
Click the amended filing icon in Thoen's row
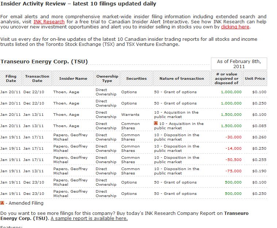pyautogui.click(x=156, y=124)
